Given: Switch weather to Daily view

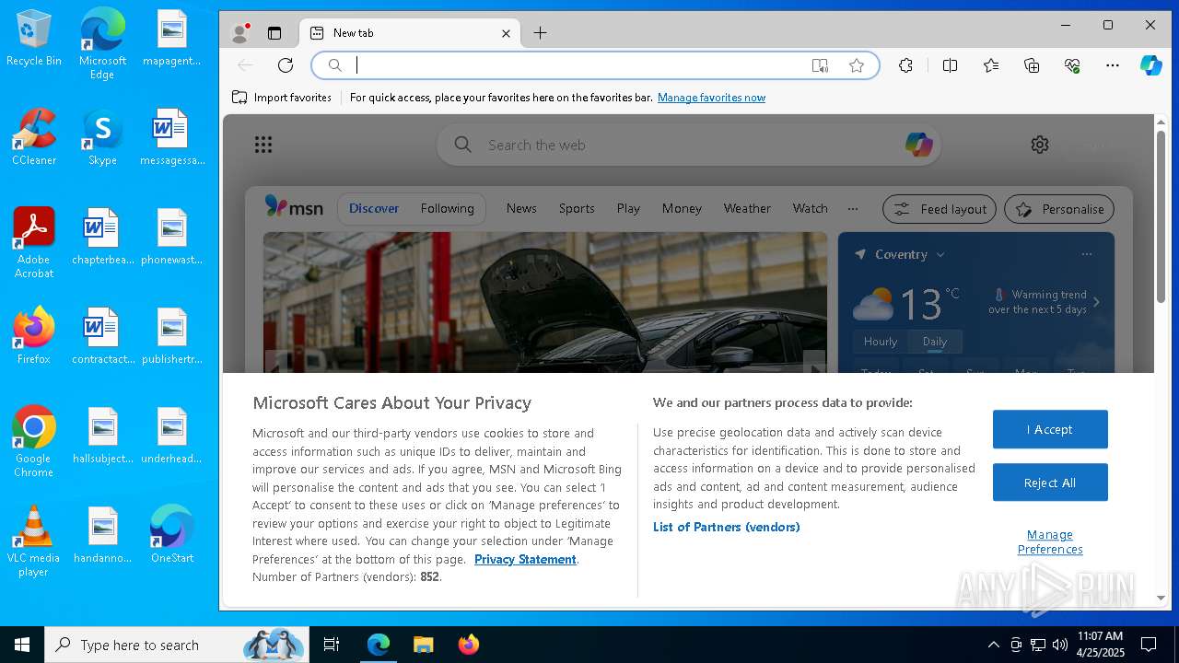Looking at the screenshot, I should [x=935, y=342].
